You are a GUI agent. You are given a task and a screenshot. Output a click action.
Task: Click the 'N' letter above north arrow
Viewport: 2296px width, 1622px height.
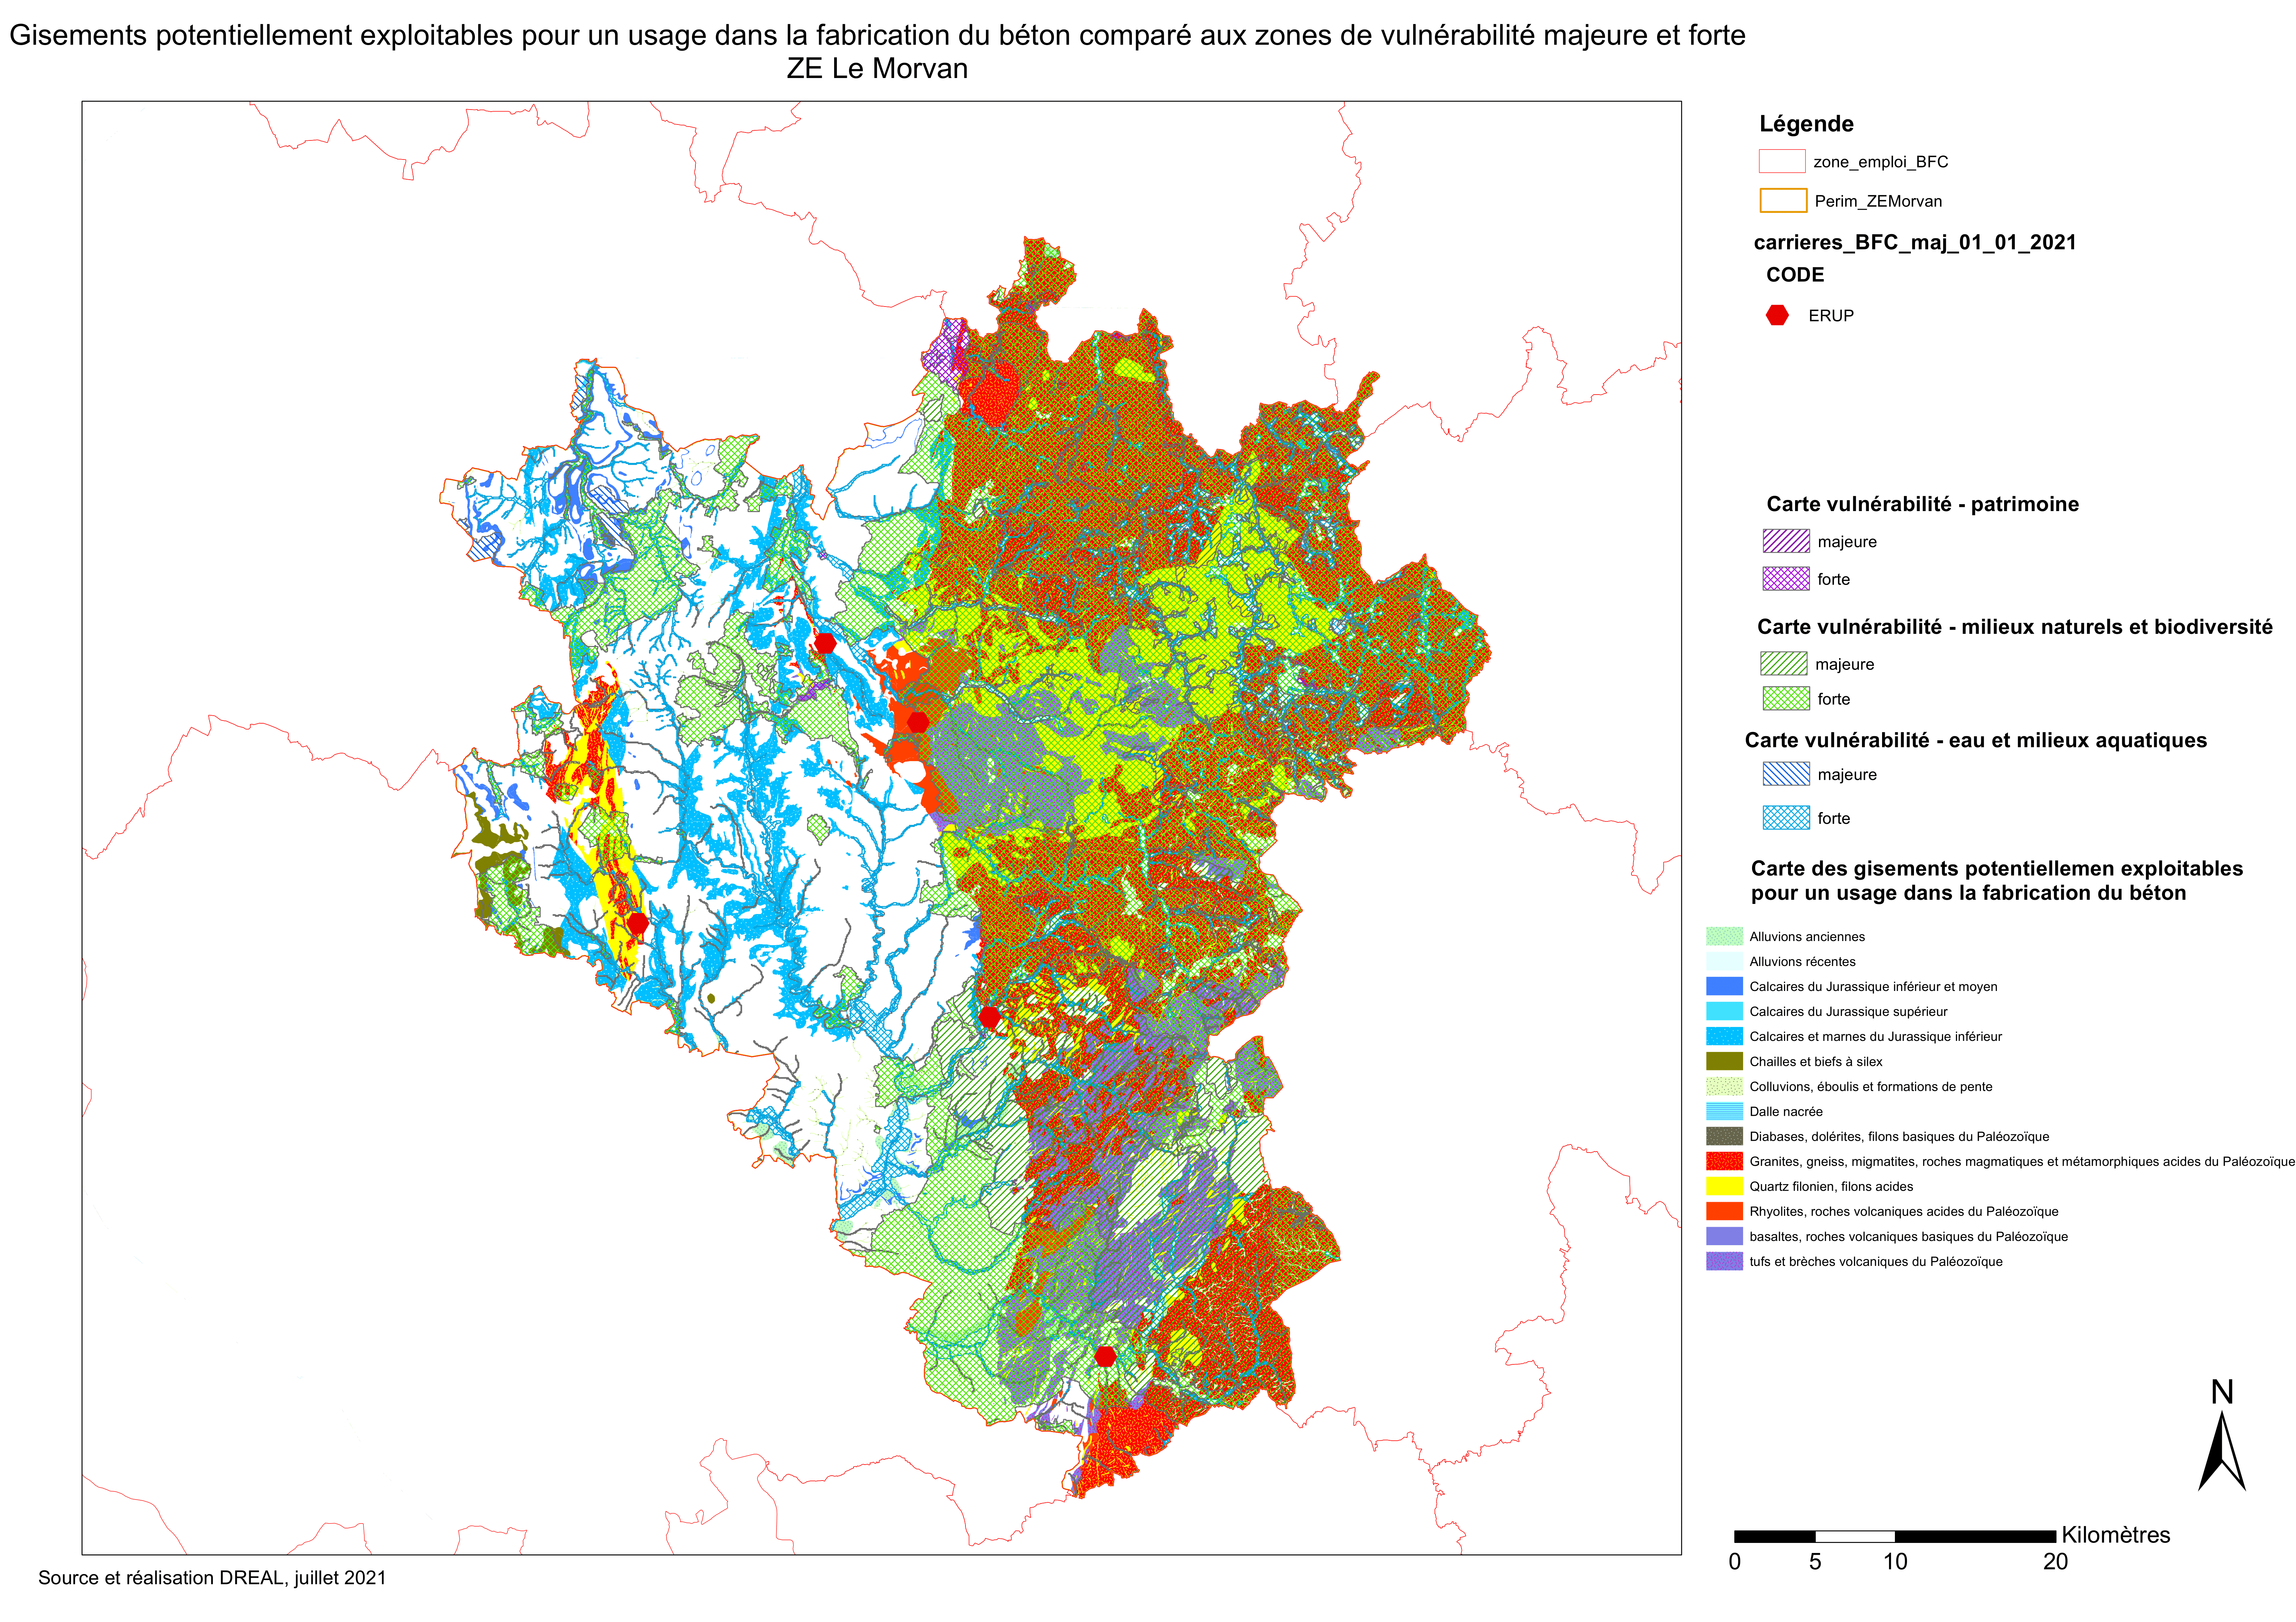pos(2222,1392)
